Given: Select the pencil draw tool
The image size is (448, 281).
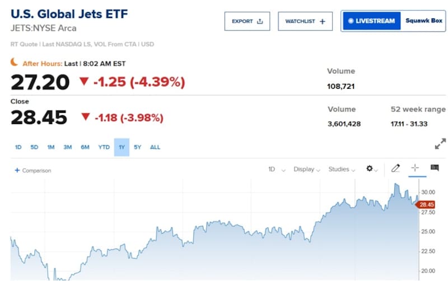Looking at the screenshot, I should click(396, 168).
